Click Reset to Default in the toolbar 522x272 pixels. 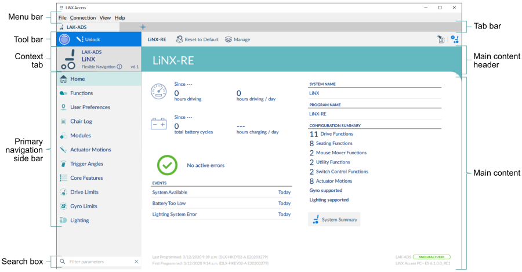click(197, 39)
